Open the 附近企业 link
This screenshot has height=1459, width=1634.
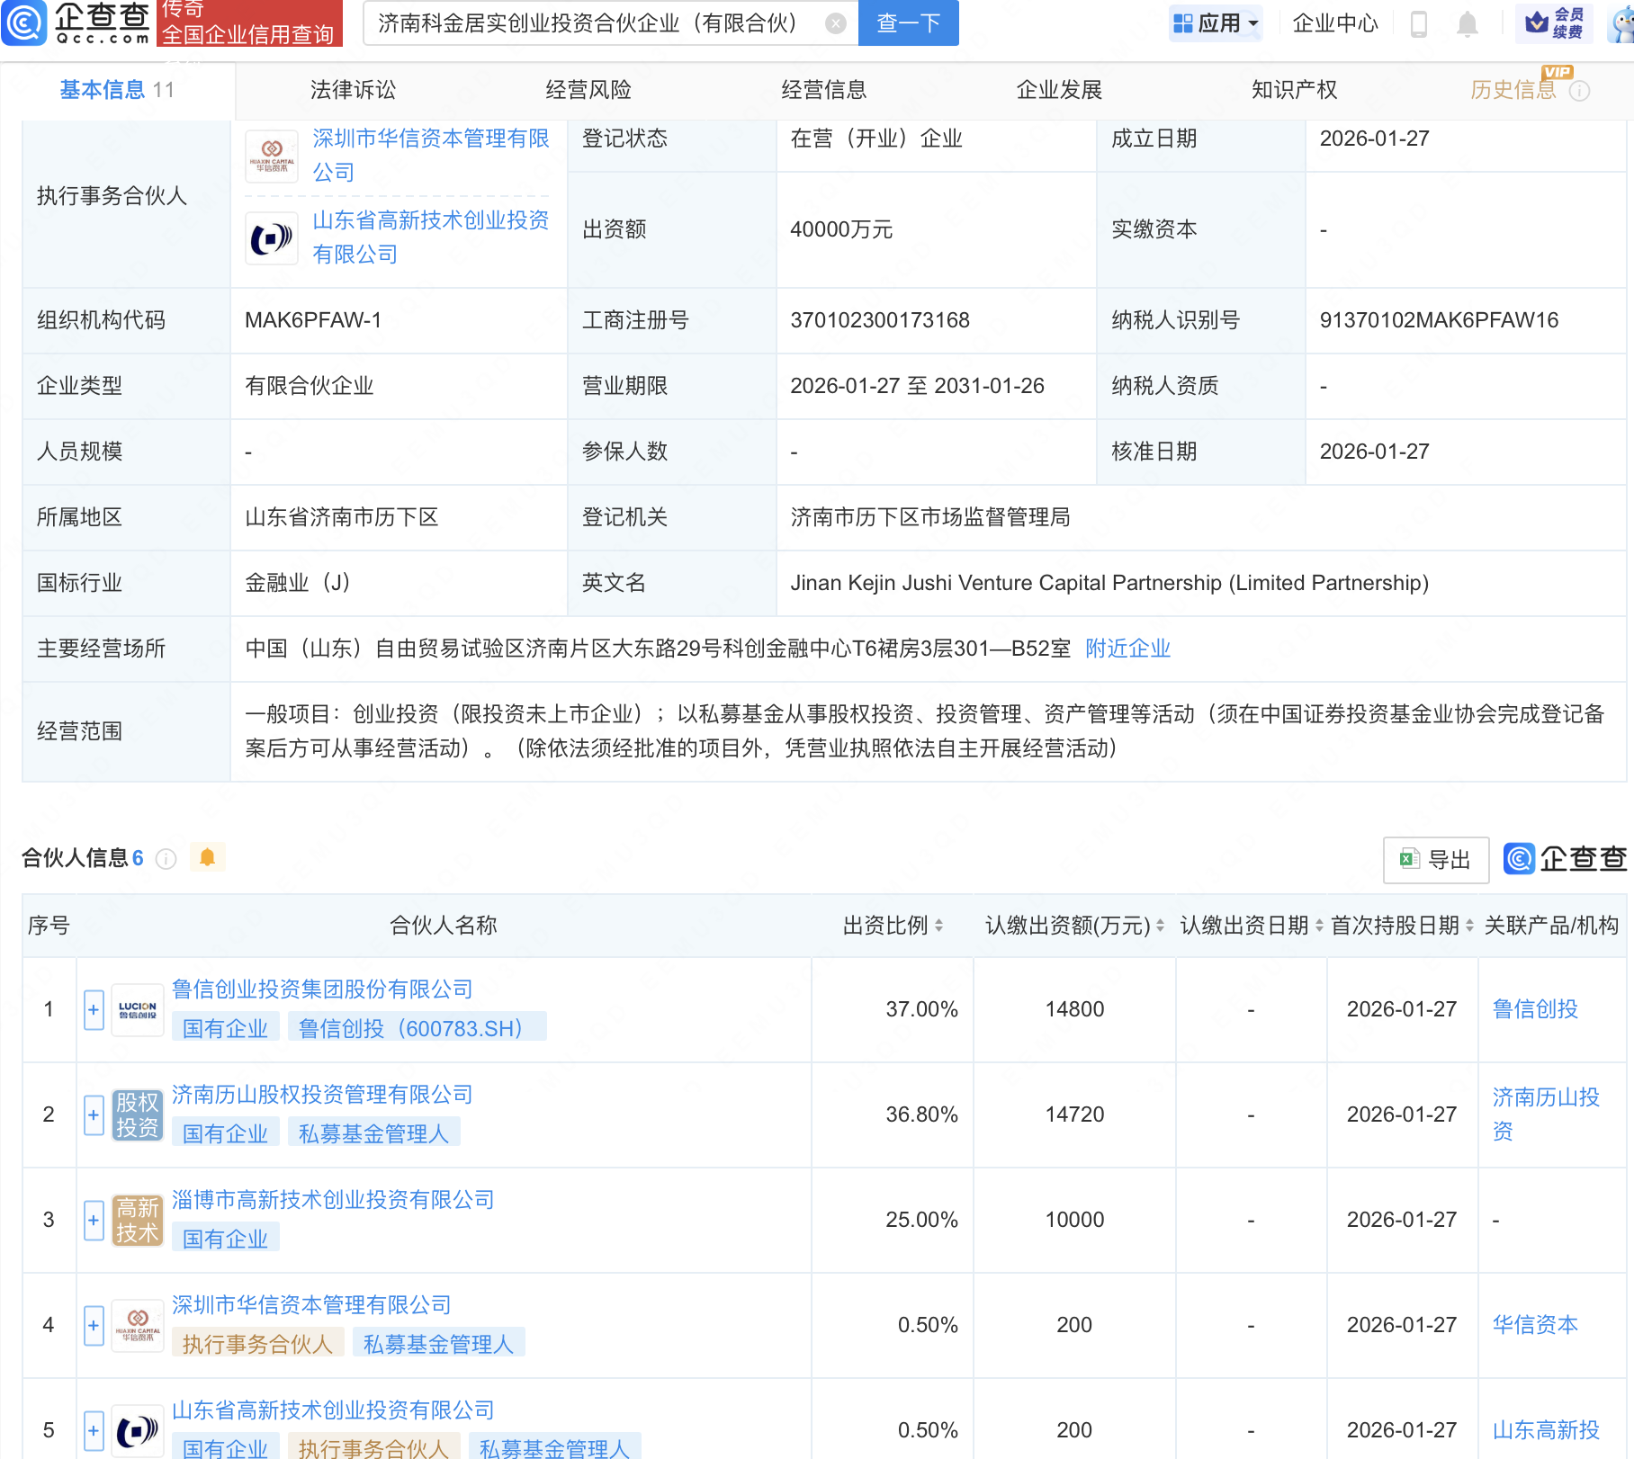click(x=1128, y=648)
